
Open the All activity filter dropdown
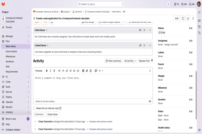130,61
